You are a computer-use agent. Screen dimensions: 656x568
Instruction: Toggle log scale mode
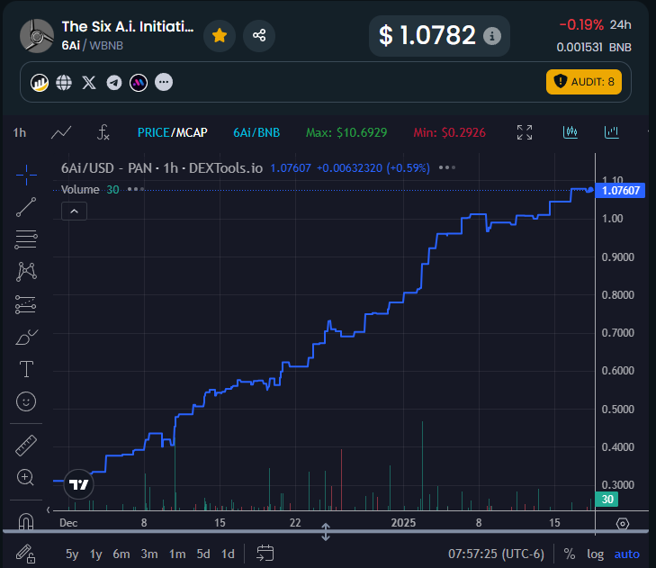(595, 554)
